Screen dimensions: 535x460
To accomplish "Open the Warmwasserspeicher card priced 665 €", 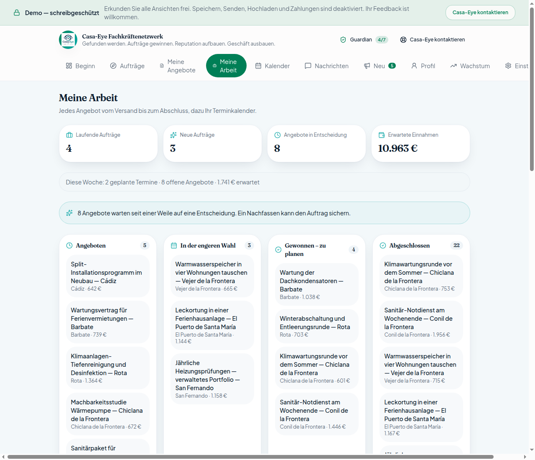I will (x=212, y=276).
